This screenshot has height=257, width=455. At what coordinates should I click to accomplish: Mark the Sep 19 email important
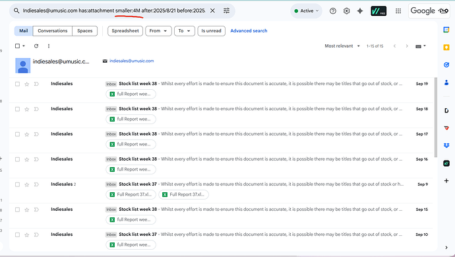(x=36, y=84)
